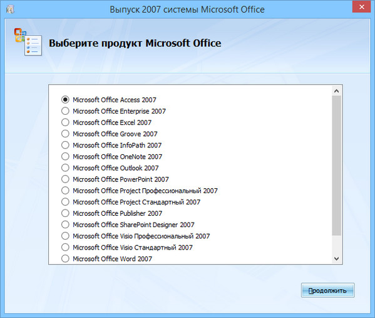Choose Visio Стандартный 2007 radio button

65,247
